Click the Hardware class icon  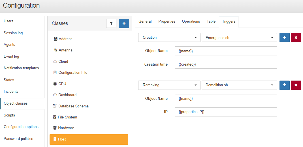pyautogui.click(x=55, y=128)
